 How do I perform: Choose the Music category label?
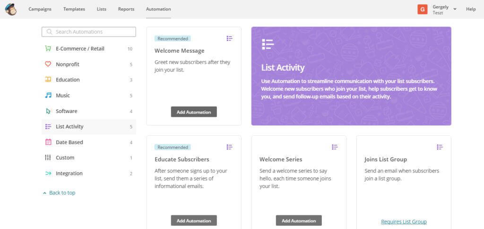pos(63,95)
